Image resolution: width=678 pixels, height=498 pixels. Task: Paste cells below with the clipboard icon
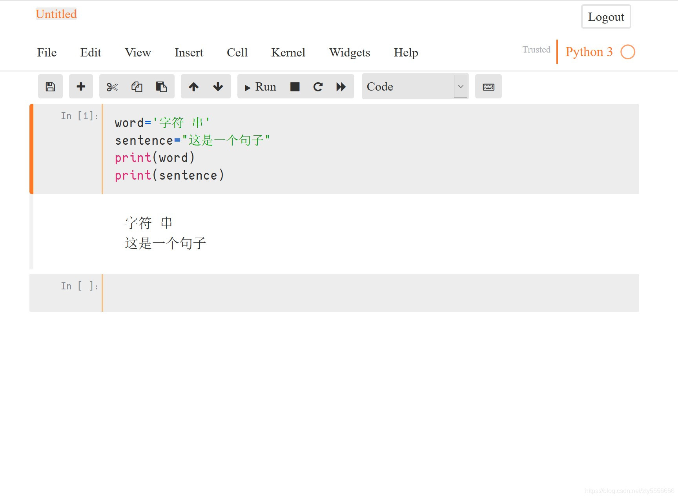[161, 87]
